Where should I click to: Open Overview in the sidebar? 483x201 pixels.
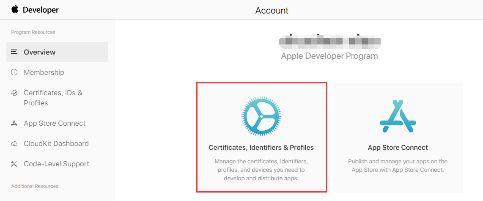40,52
